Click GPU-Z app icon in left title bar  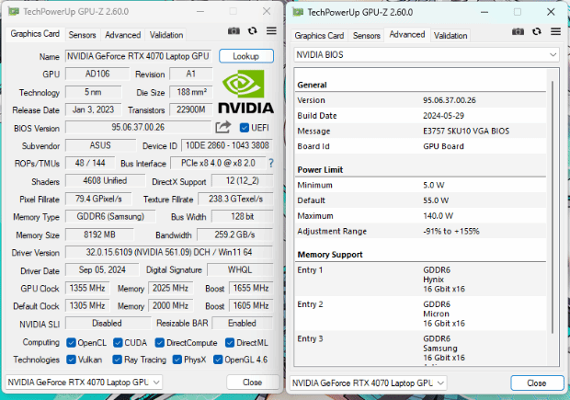pos(14,11)
